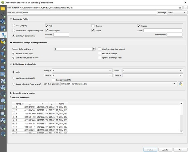This screenshot has width=188, height=152.
Task: Open the Champ M dropdown
Action: 152,75
